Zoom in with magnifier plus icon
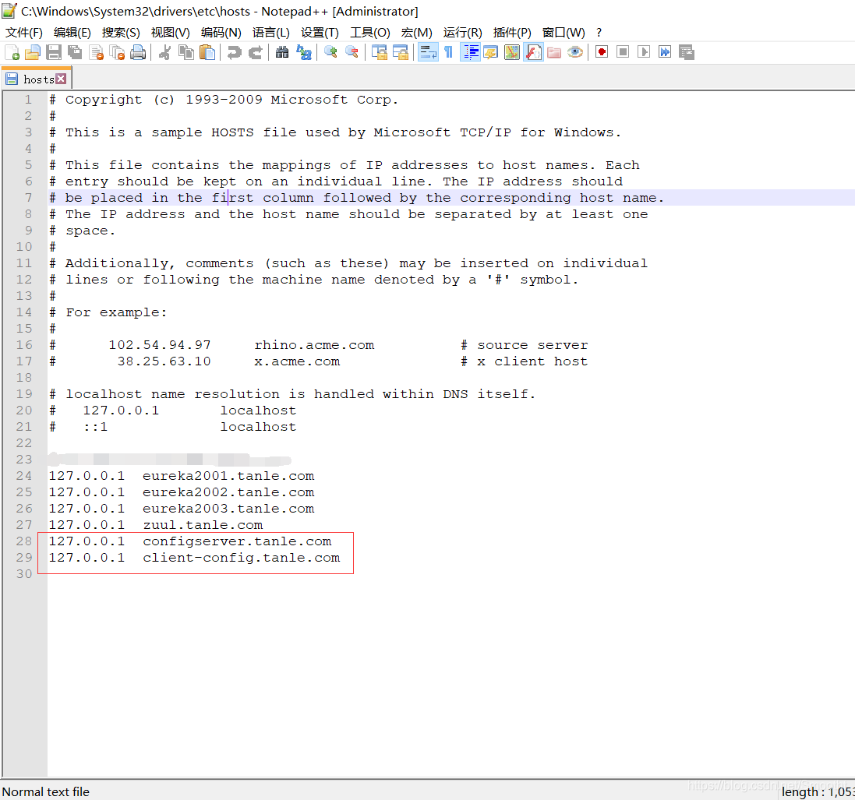 pyautogui.click(x=330, y=52)
